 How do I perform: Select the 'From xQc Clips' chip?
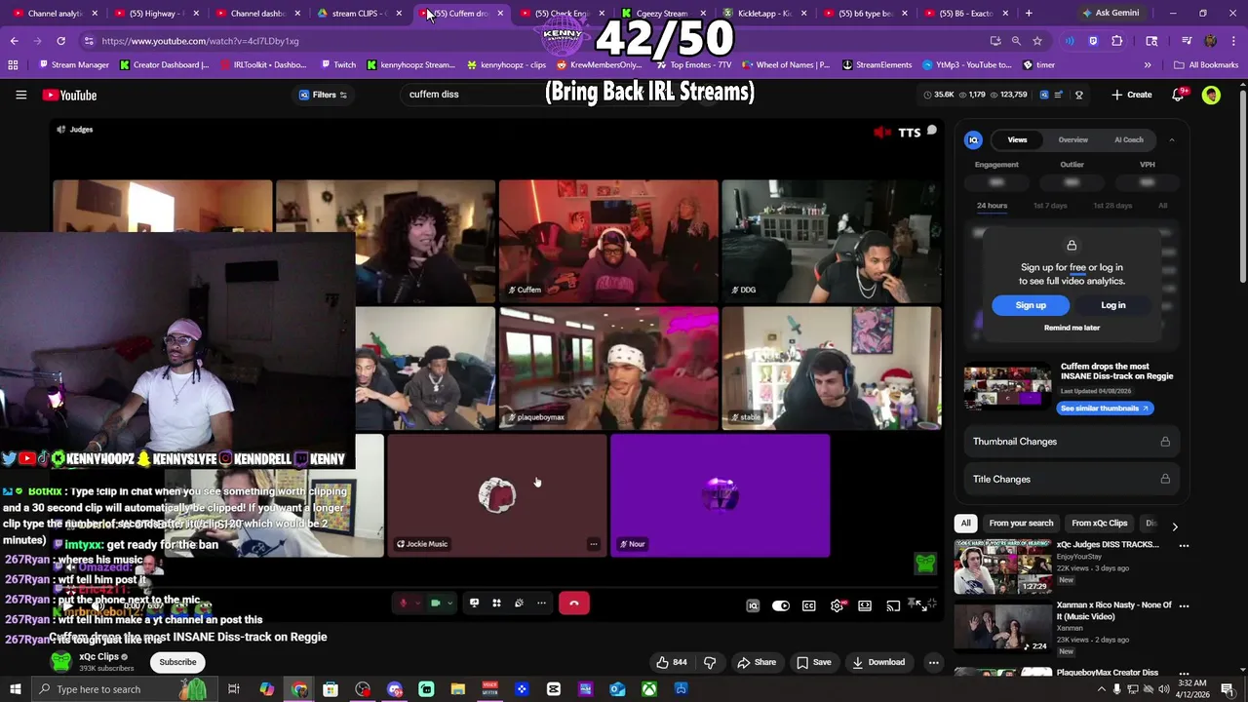(1099, 523)
